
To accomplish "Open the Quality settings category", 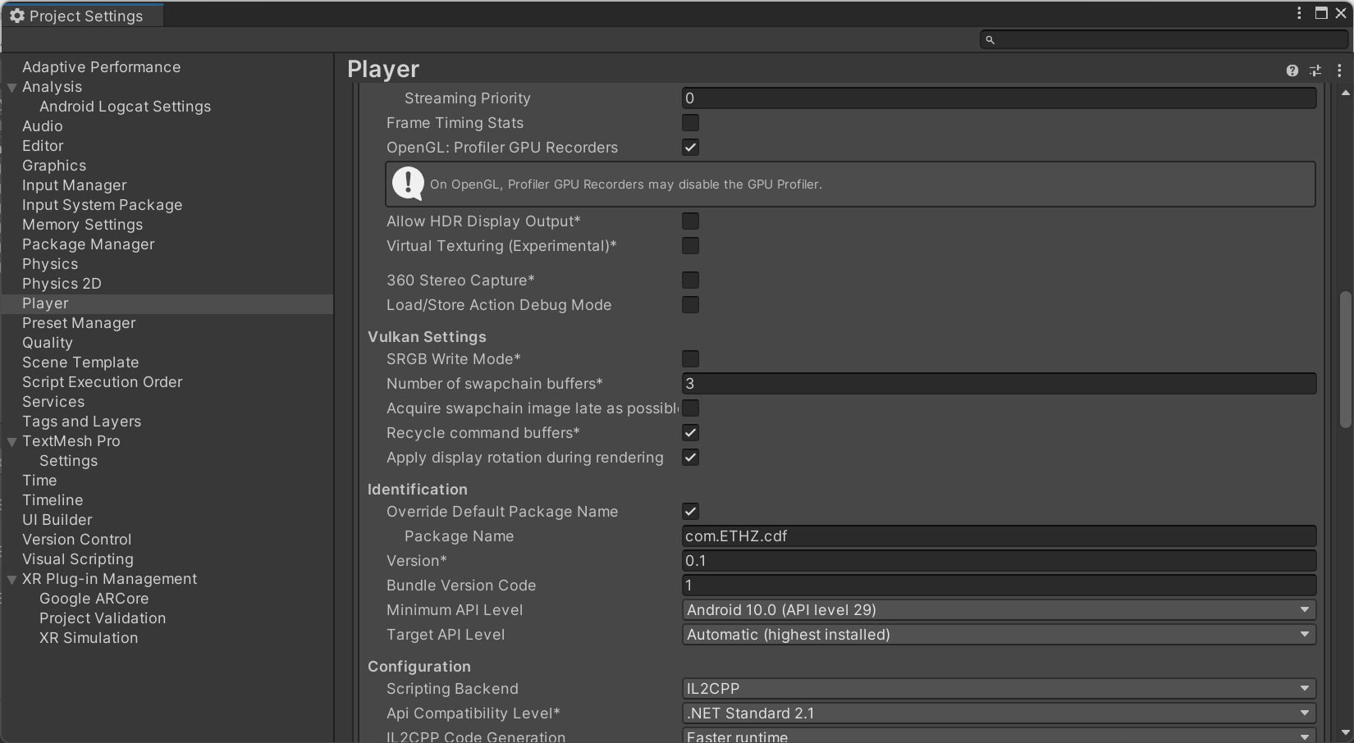I will [48, 343].
